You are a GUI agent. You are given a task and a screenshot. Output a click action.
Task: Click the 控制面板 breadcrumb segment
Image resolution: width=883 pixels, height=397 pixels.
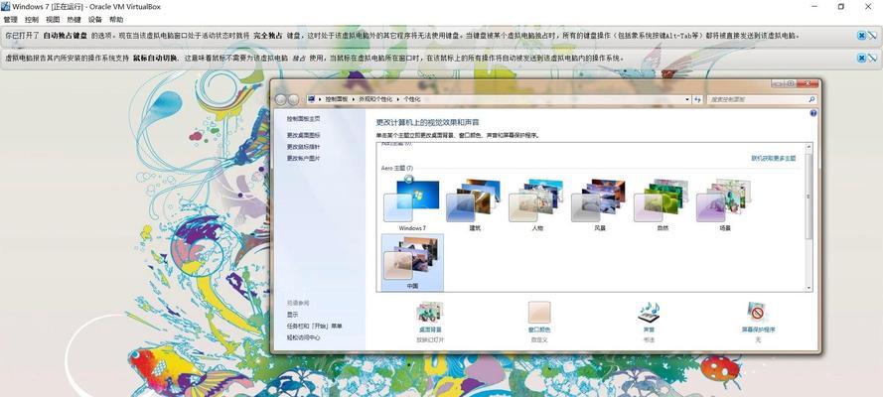point(338,99)
